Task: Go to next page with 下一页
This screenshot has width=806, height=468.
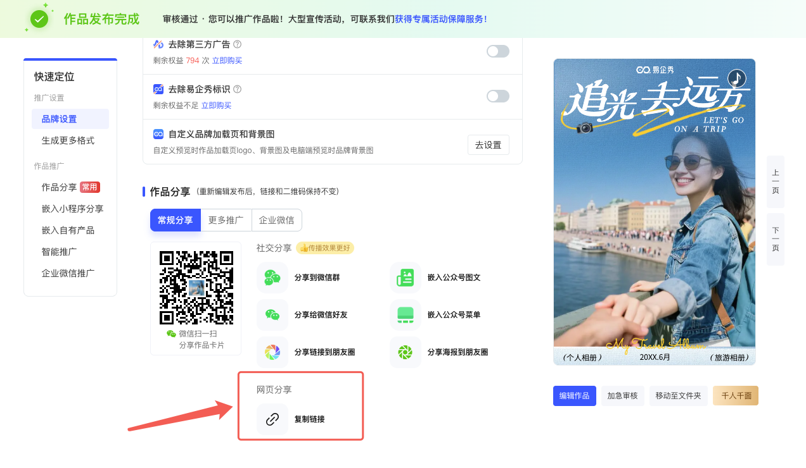Action: [x=775, y=239]
